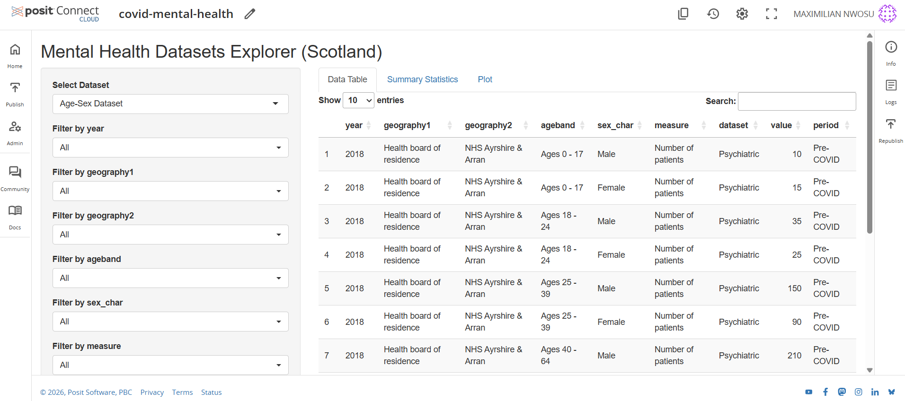
Task: Open the version history clock icon
Action: pos(713,14)
